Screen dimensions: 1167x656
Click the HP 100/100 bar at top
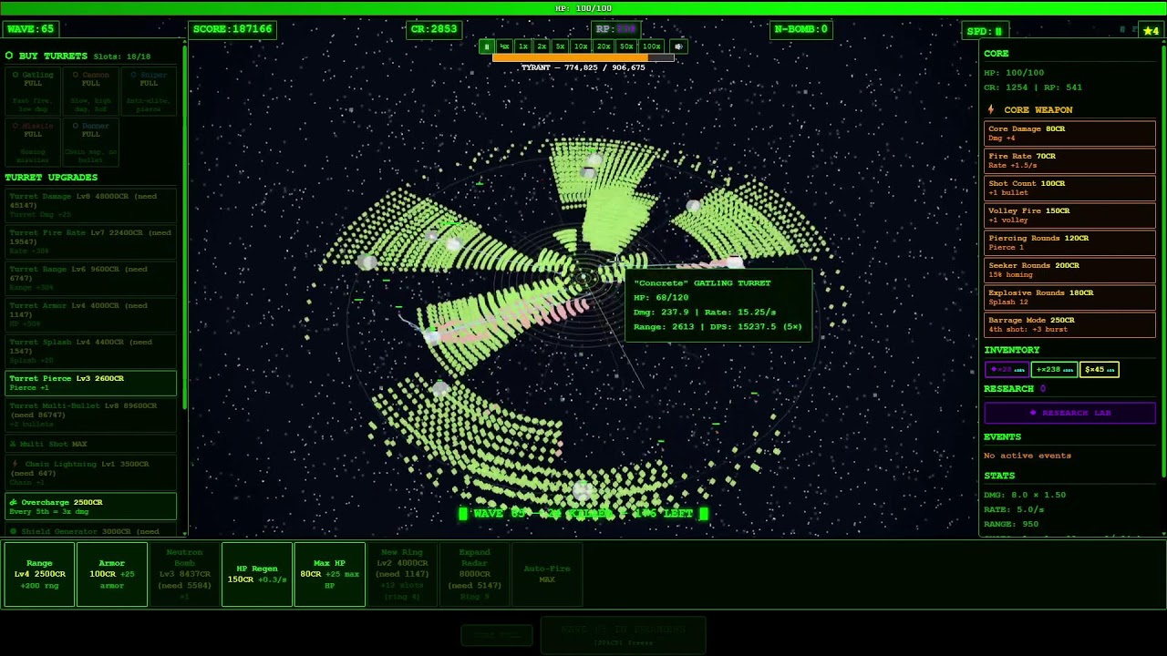pos(583,8)
